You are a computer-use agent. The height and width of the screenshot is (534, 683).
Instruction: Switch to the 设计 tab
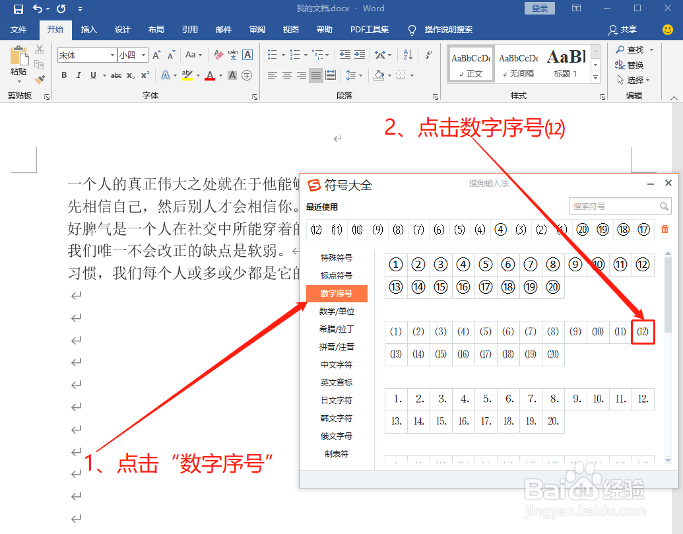tap(122, 30)
